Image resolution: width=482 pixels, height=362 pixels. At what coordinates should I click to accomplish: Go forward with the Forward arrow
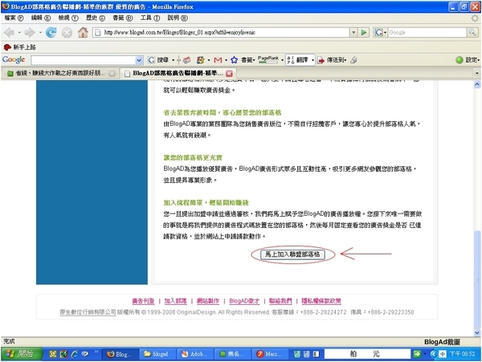point(30,32)
